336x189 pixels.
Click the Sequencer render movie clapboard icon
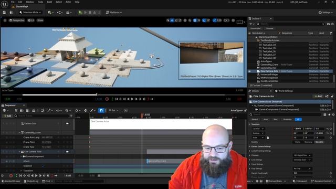[x=34, y=110]
